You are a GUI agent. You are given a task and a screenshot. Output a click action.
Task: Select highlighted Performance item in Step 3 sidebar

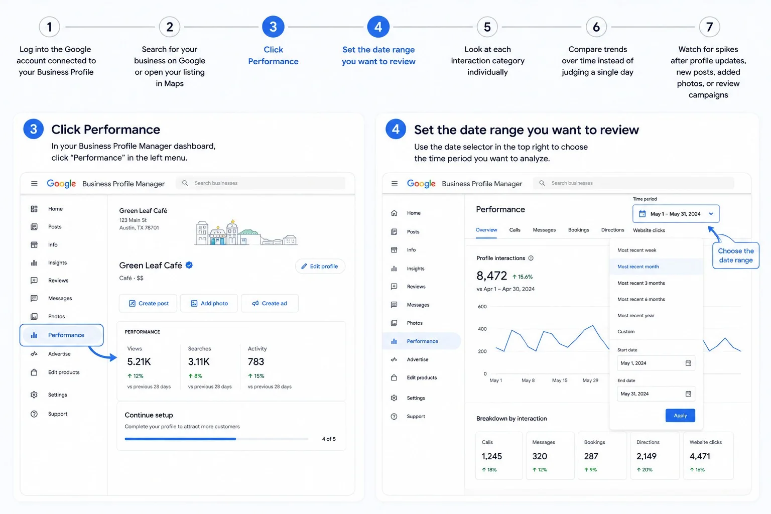pyautogui.click(x=62, y=335)
